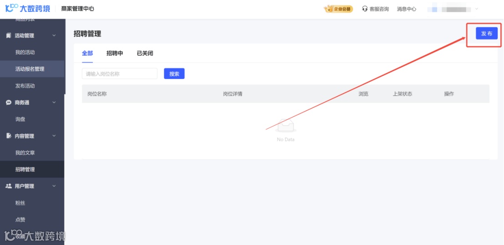Click the 活动管理 sidebar section icon
The height and width of the screenshot is (245, 504).
[9, 35]
